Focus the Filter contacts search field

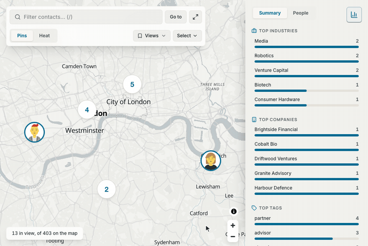(x=86, y=17)
